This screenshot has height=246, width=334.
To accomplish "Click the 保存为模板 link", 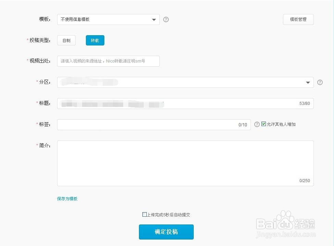I will click(x=67, y=199).
